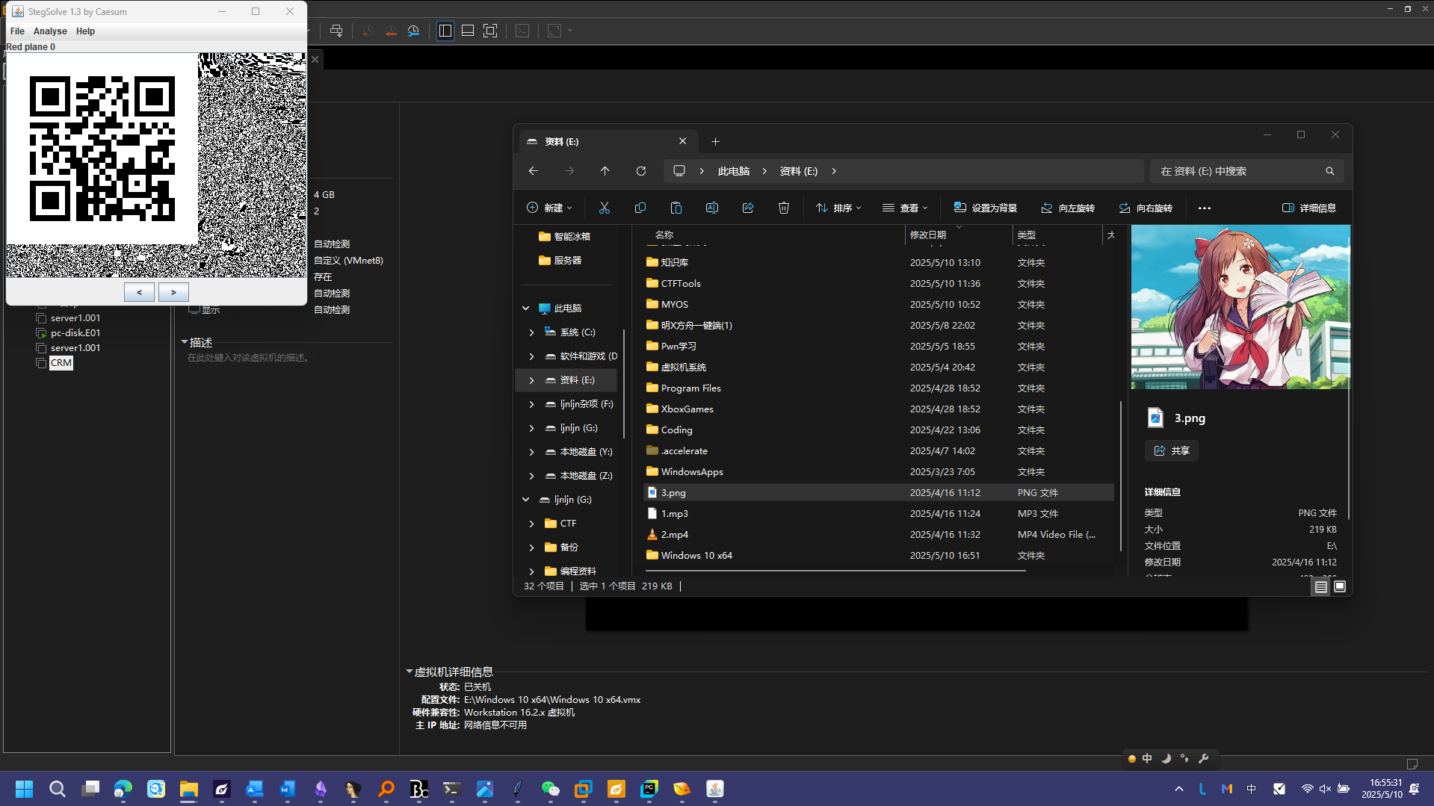Open StegSolve File menu
The image size is (1434, 806).
[x=17, y=31]
